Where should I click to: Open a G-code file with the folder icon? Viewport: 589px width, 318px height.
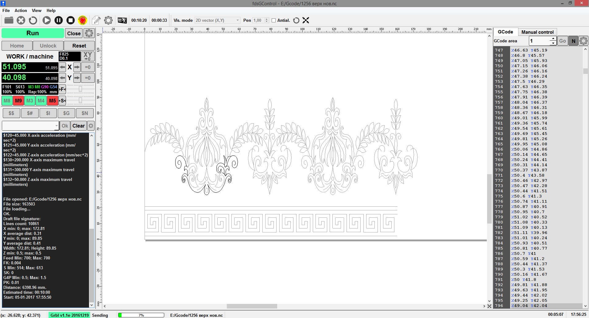pyautogui.click(x=9, y=20)
